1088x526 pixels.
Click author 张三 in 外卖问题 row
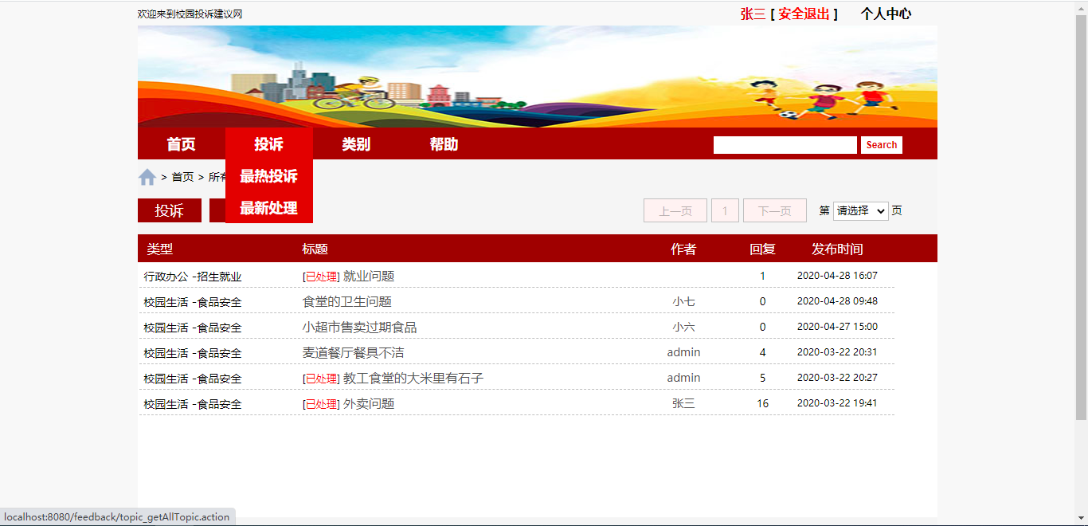(683, 404)
